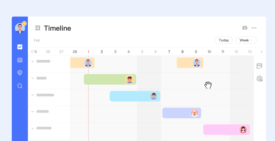The width and height of the screenshot is (275, 141).
Task: Click date 7 in the timeline header
Action: tap(169, 52)
